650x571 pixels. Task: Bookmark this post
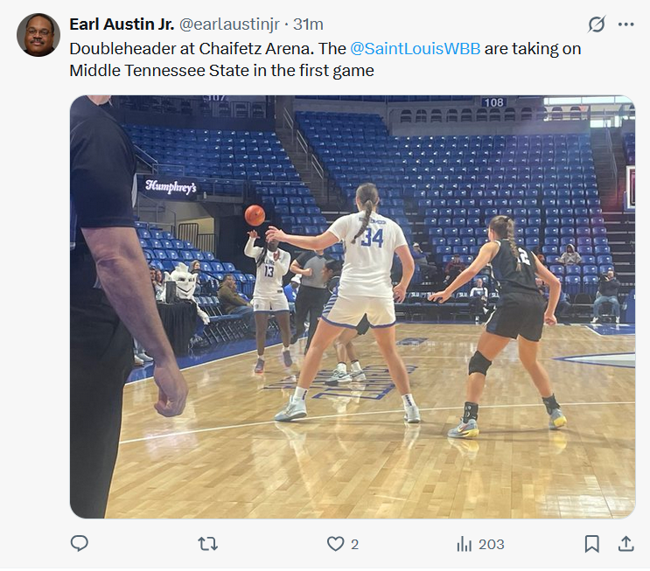(x=591, y=544)
